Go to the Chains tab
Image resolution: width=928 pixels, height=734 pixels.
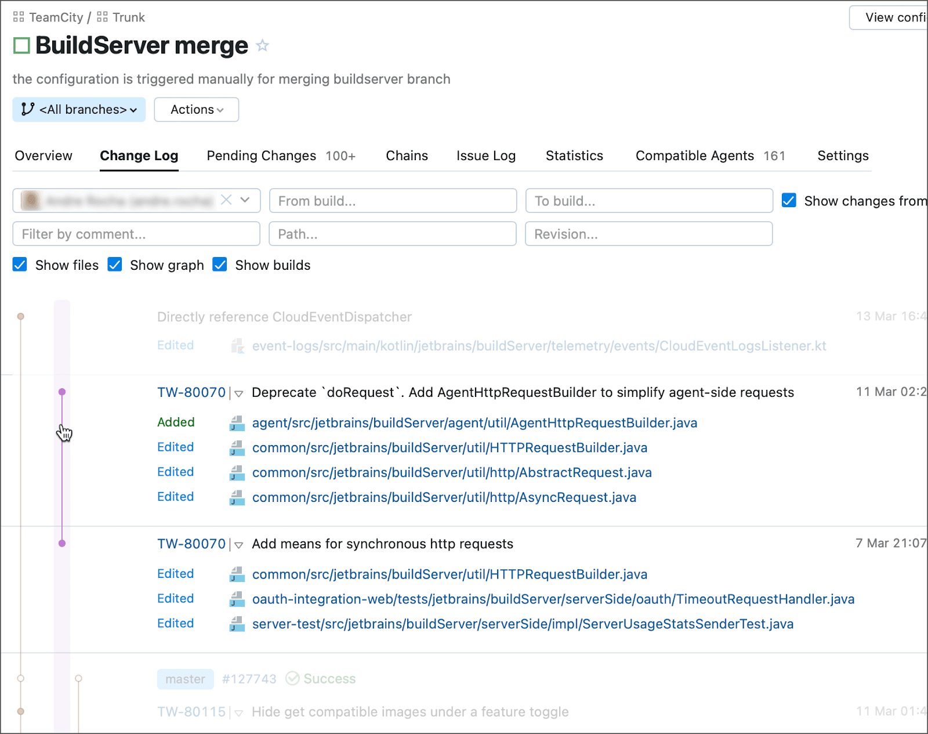407,156
